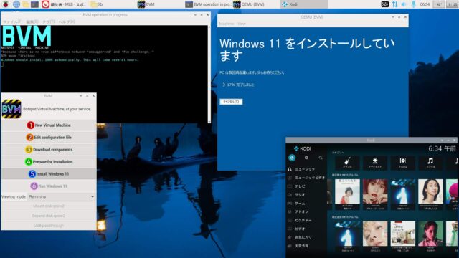The image size is (459, 258).
Task: Click Download components step 3
Action: click(x=49, y=150)
